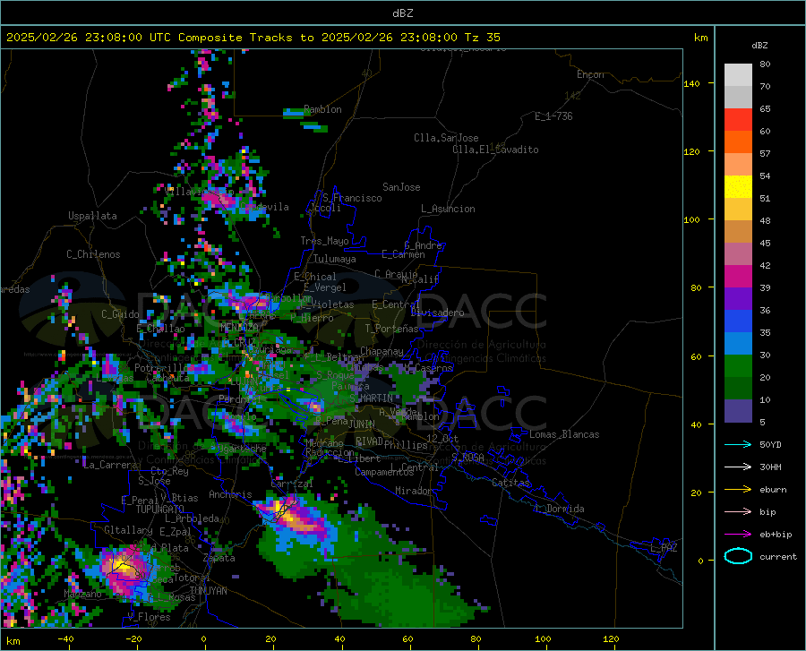806x651 pixels.
Task: Click the Anchoris map label
Action: (230, 494)
